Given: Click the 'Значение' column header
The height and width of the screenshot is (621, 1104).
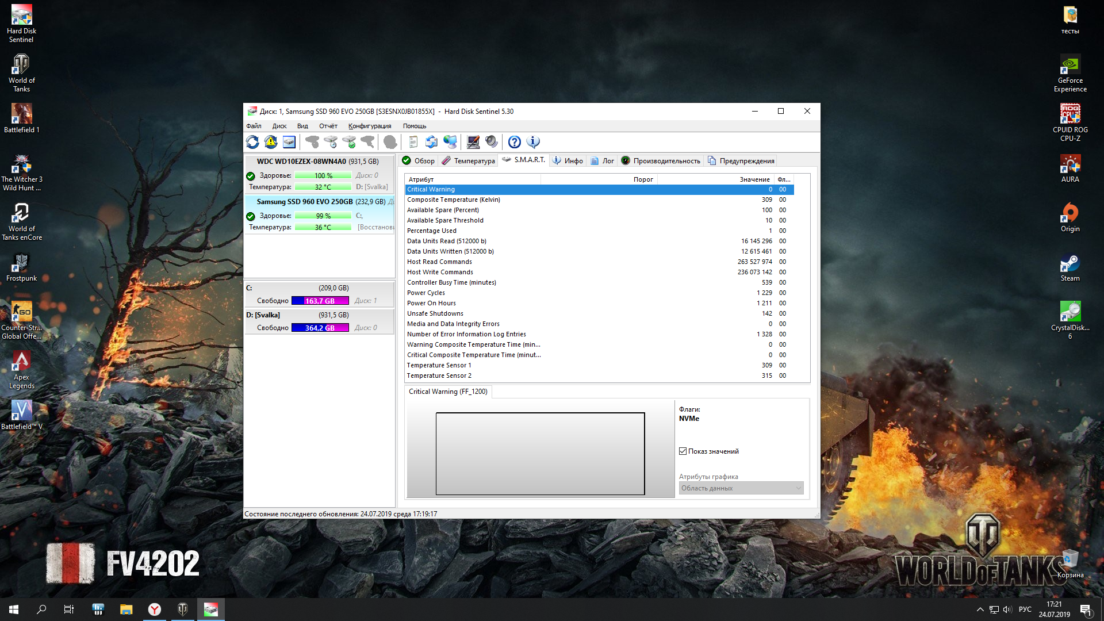Looking at the screenshot, I should 754,179.
